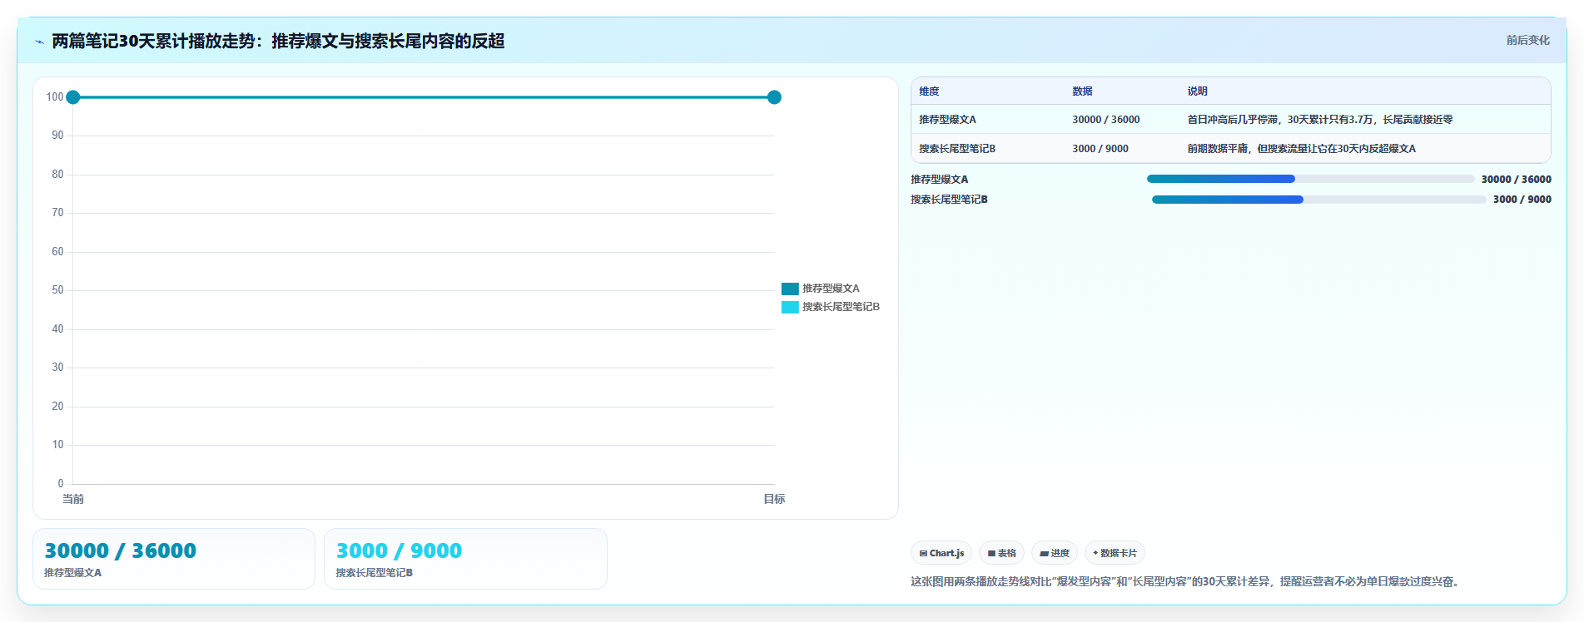Select the 进度 tag chip
The height and width of the screenshot is (622, 1584).
point(1055,553)
